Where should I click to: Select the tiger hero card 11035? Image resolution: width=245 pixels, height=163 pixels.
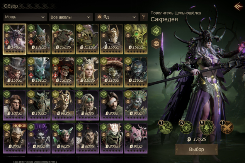(136, 72)
